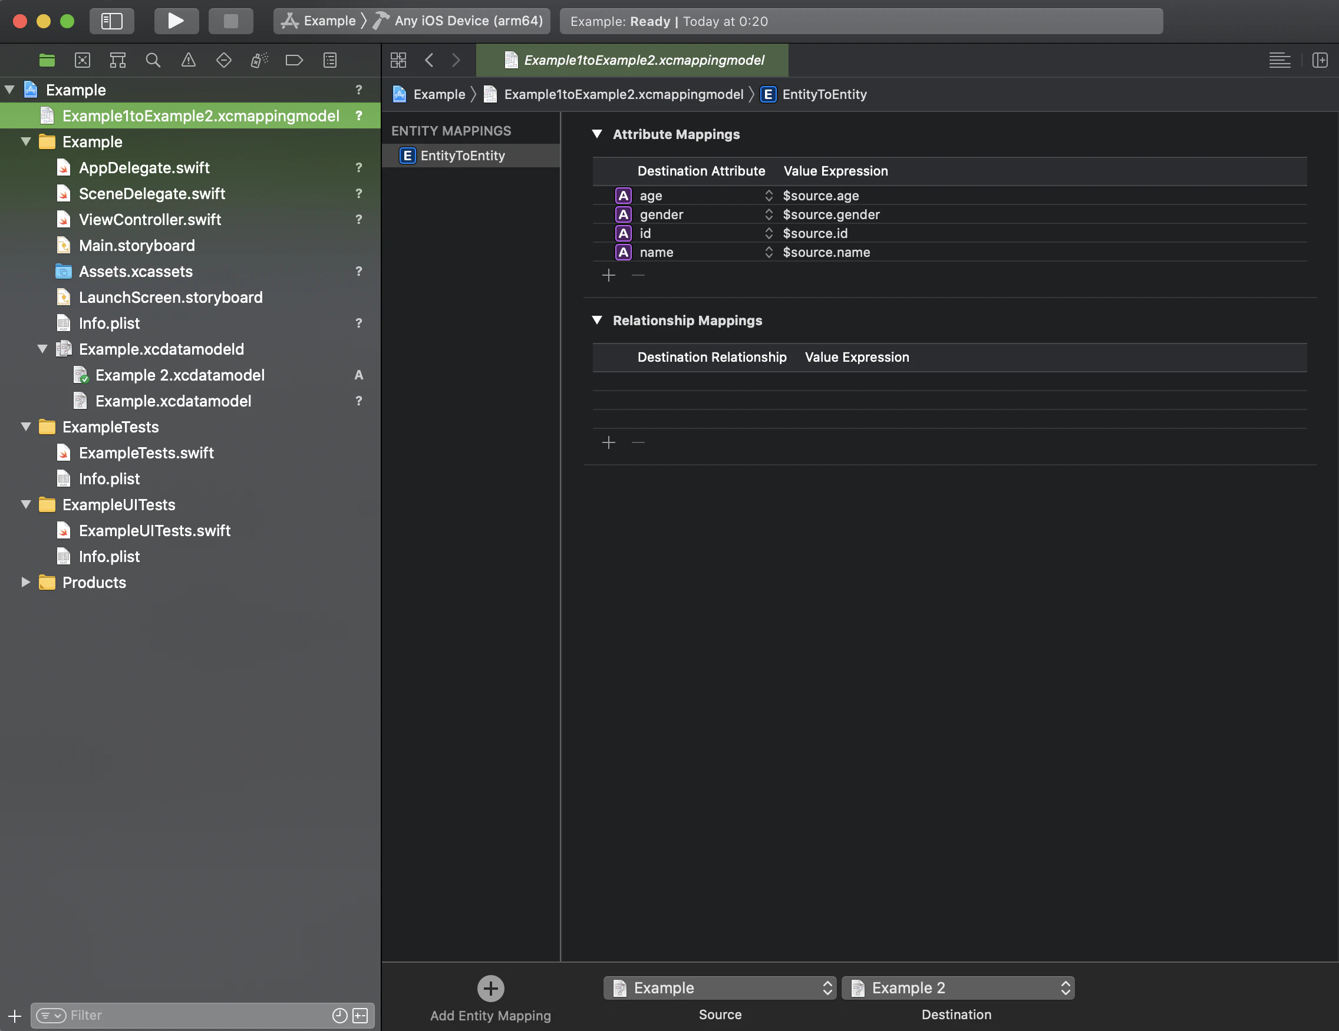Collapse the ExampleTests folder

click(x=26, y=427)
